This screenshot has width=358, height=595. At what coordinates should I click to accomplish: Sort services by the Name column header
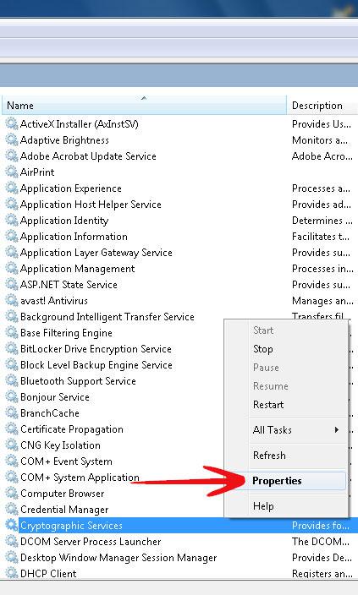point(144,105)
